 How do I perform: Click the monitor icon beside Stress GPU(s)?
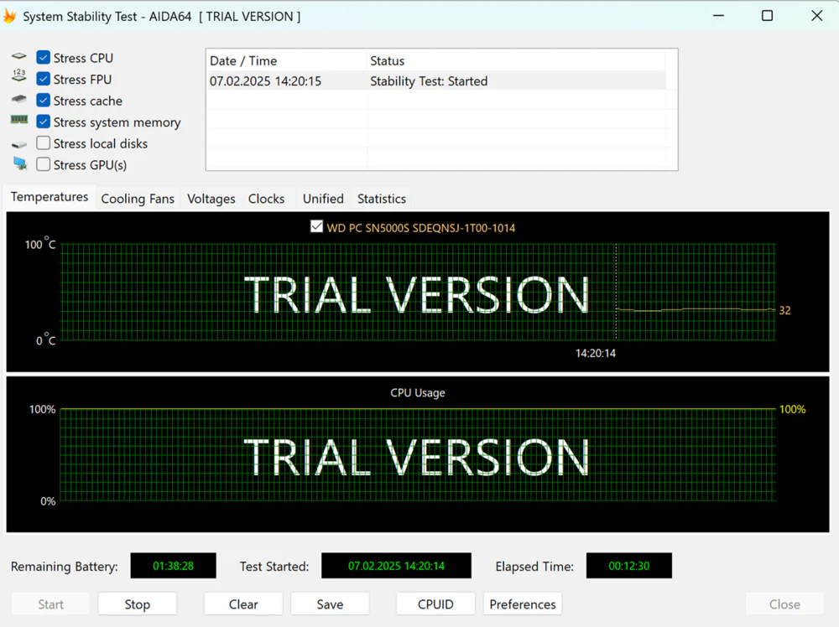point(20,163)
